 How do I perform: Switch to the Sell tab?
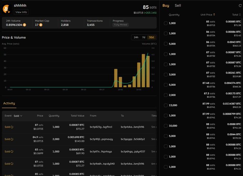[x=178, y=6]
